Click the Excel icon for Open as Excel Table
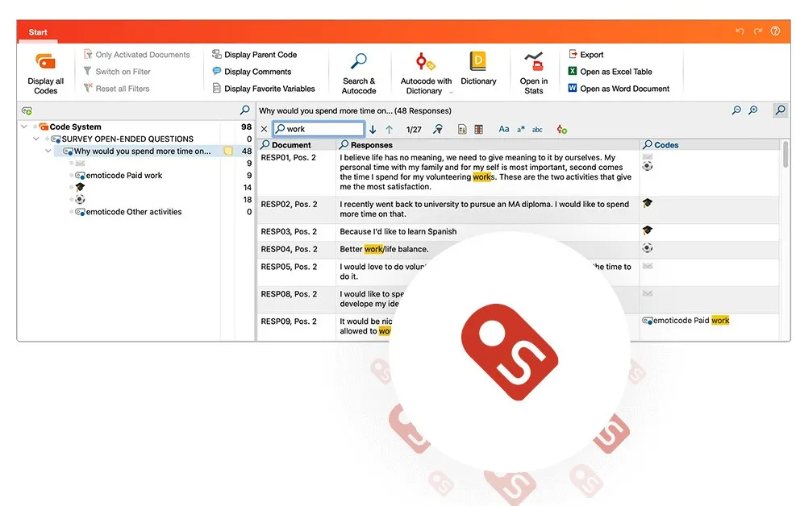796x506 pixels. coord(573,72)
